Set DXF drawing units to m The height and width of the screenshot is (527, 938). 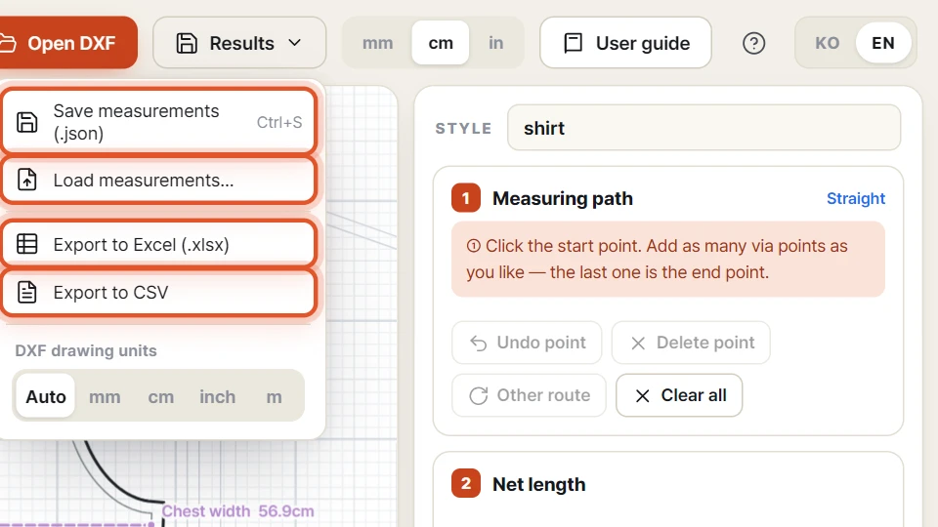274,396
